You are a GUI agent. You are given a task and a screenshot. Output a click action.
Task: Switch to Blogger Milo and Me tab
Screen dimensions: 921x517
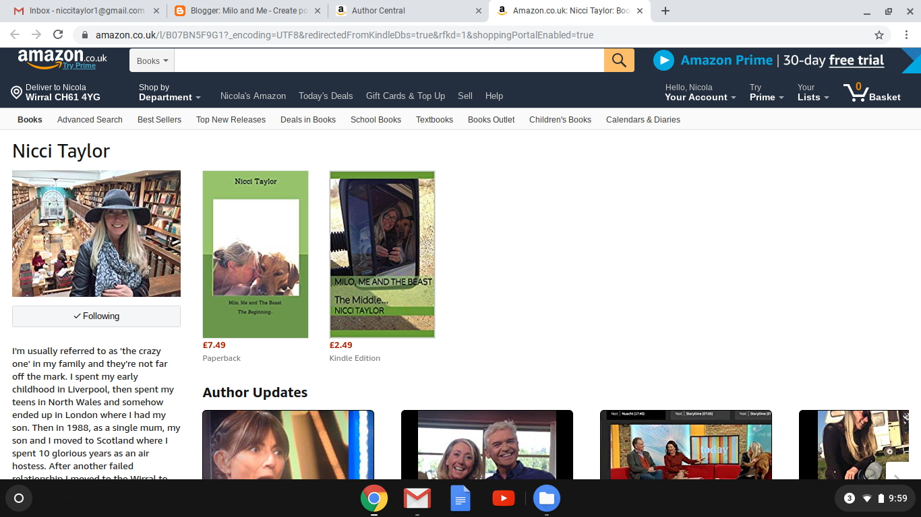click(x=248, y=11)
